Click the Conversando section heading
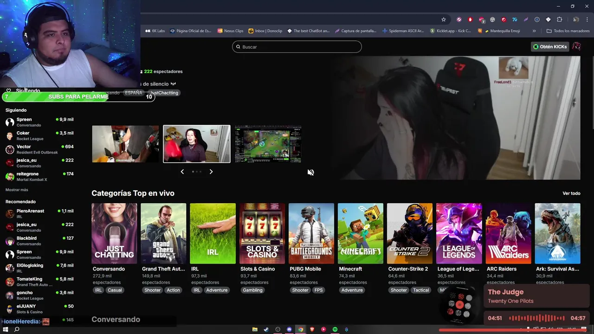This screenshot has height=334, width=594. point(116,319)
